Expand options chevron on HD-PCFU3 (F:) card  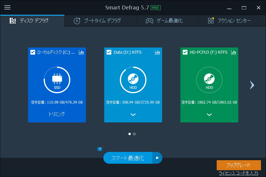(x=209, y=115)
